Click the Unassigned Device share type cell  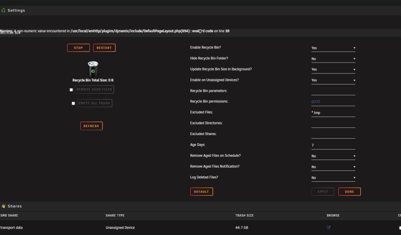pyautogui.click(x=120, y=228)
